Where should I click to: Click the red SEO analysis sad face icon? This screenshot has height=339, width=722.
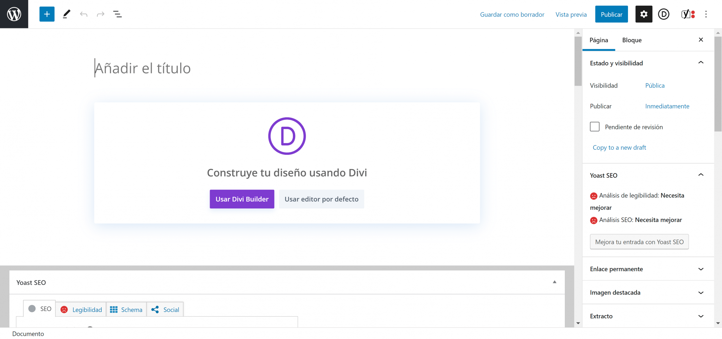pyautogui.click(x=593, y=220)
